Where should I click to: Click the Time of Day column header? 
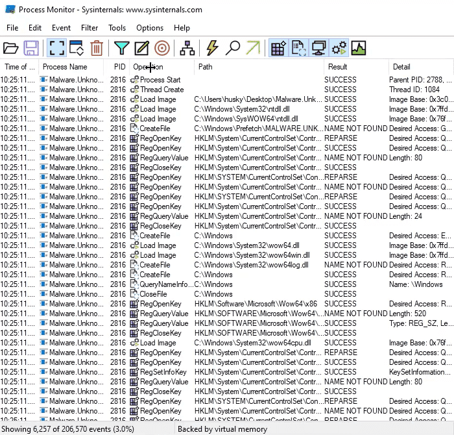coord(19,67)
